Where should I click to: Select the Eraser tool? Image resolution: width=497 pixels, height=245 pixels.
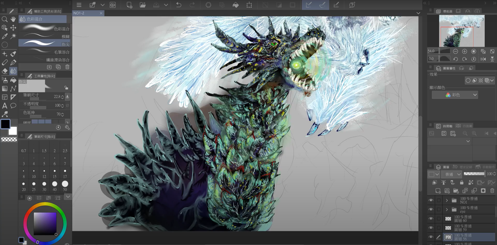click(5, 71)
